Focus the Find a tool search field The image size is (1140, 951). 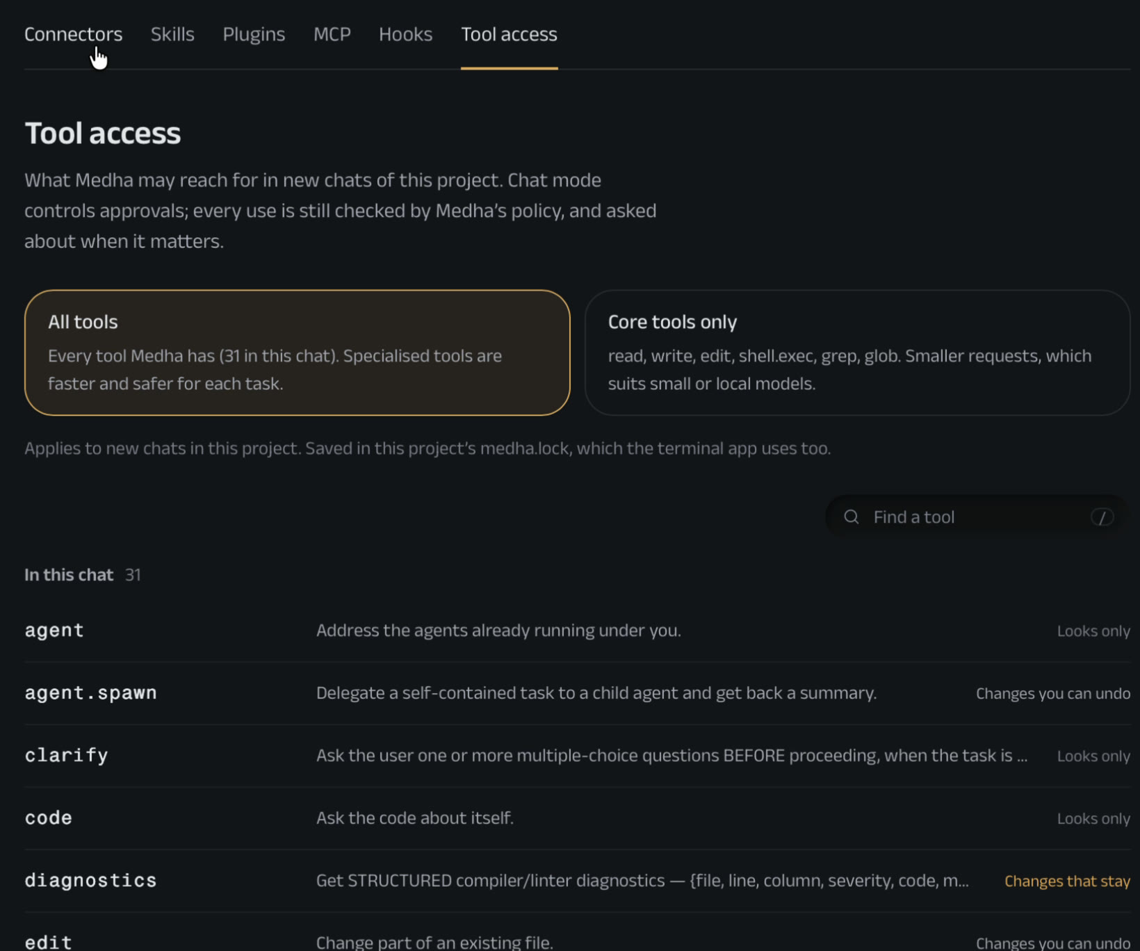point(977,517)
